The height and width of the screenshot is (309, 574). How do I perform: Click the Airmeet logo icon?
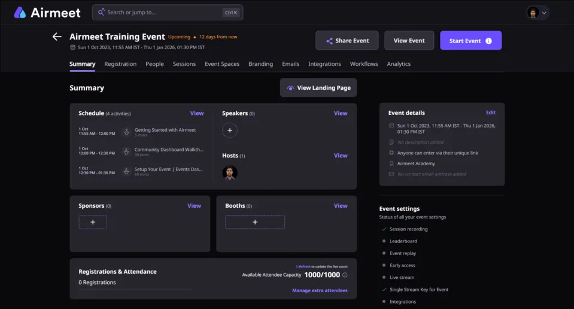[x=20, y=13]
